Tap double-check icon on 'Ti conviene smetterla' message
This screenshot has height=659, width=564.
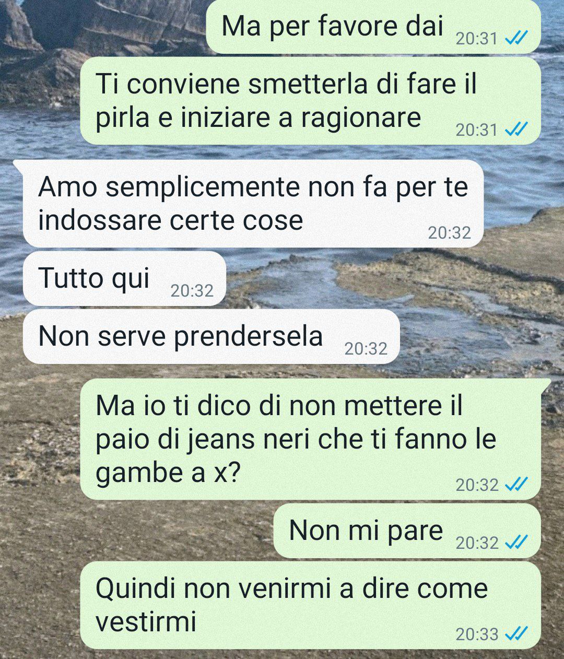click(x=517, y=128)
